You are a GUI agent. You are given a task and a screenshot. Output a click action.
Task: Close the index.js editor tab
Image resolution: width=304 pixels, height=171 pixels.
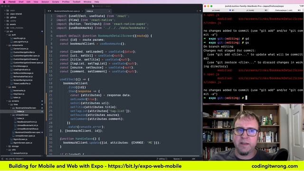click(109, 11)
